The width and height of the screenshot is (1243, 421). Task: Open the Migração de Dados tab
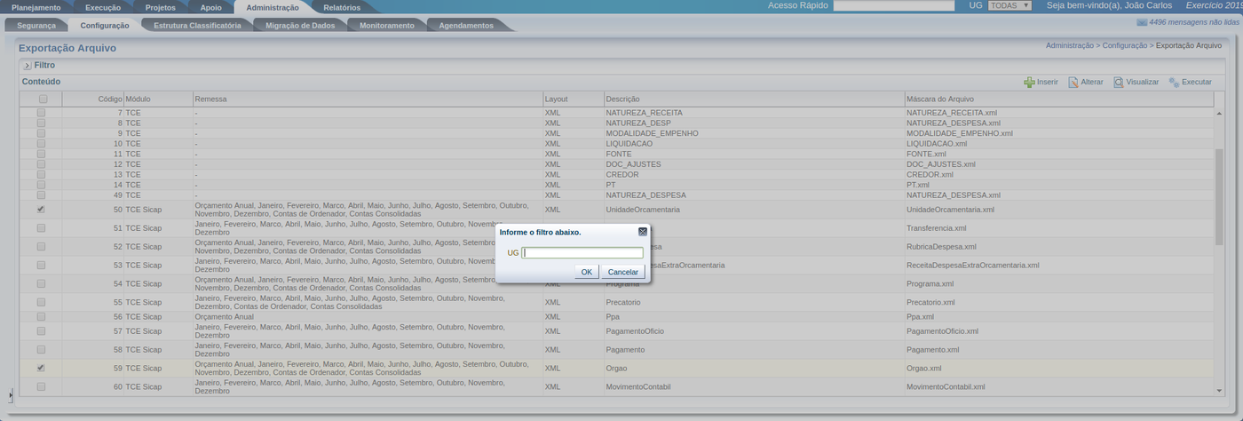pos(299,26)
